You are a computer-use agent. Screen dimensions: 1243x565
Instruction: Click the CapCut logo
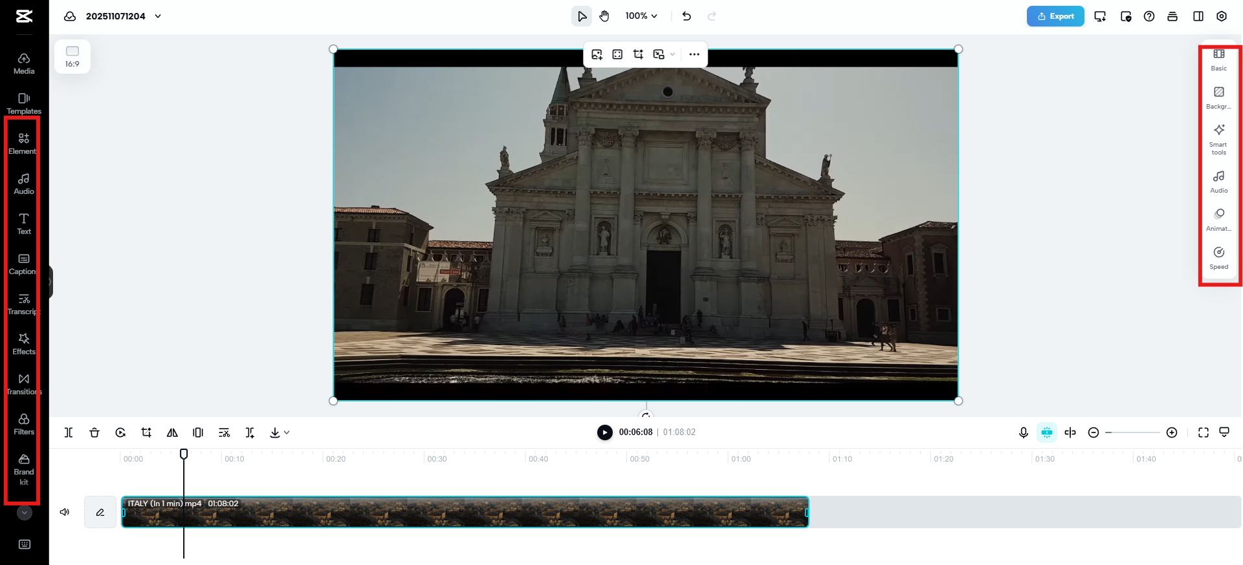[24, 16]
